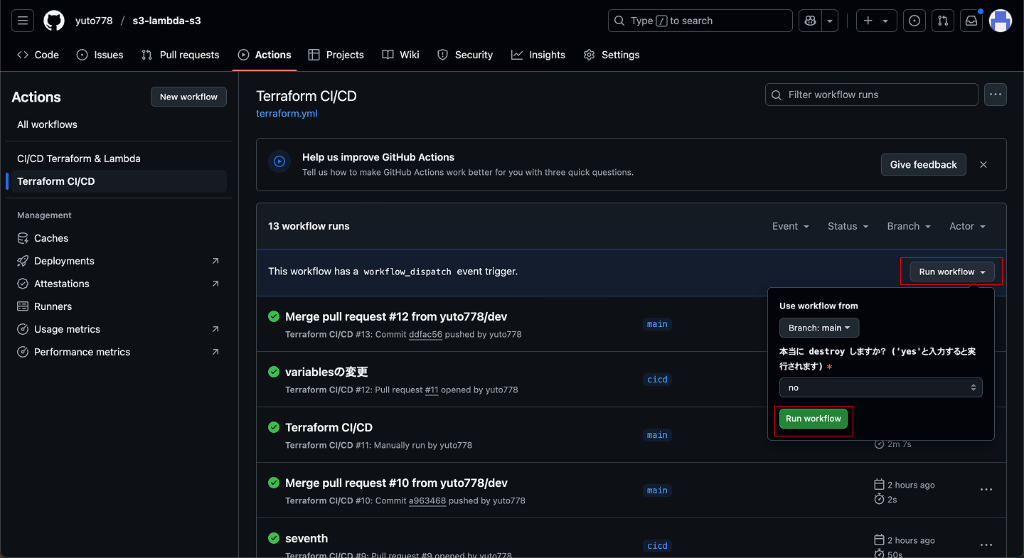This screenshot has height=558, width=1024.
Task: Expand the Event filter dropdown
Action: tap(791, 226)
